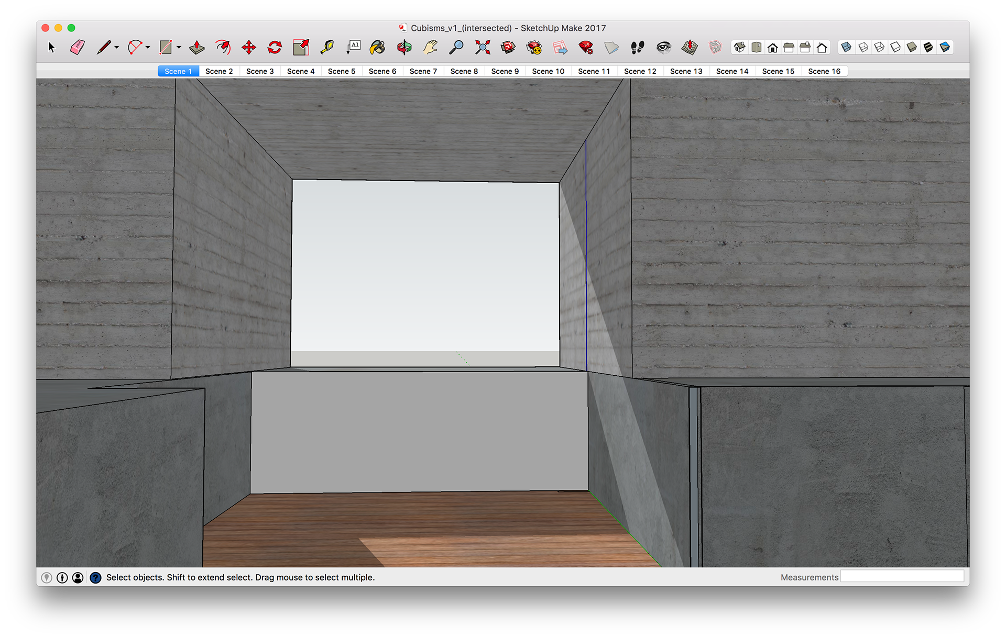
Task: Select the Scene 9 tab
Action: (x=505, y=71)
